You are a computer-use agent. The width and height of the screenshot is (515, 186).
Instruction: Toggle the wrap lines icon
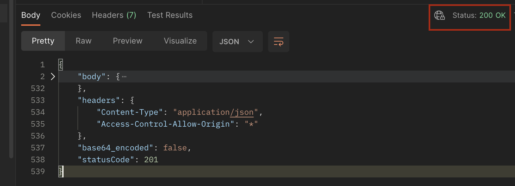[279, 42]
